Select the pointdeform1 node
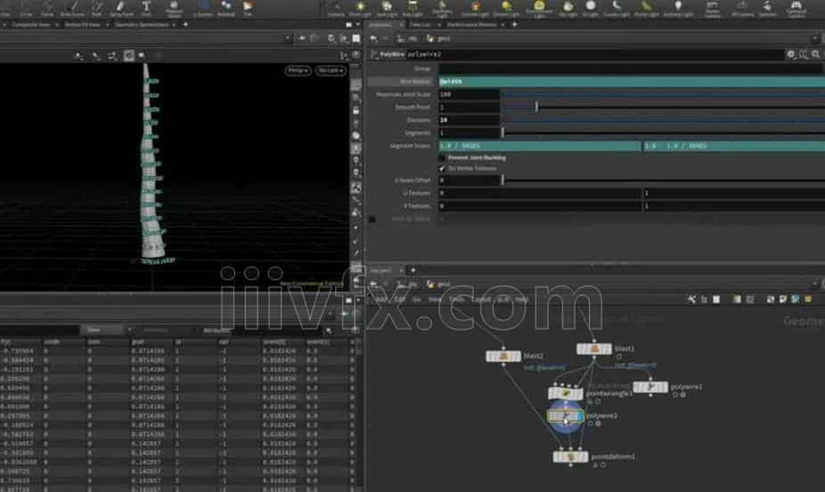The image size is (825, 492). pyautogui.click(x=569, y=456)
